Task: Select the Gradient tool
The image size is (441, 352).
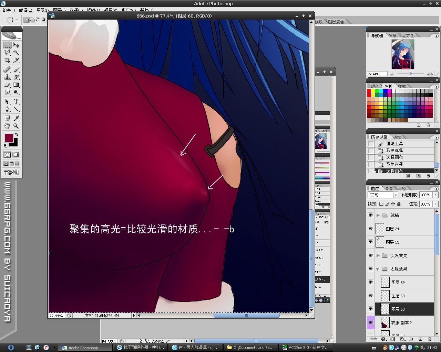Action: point(16,85)
